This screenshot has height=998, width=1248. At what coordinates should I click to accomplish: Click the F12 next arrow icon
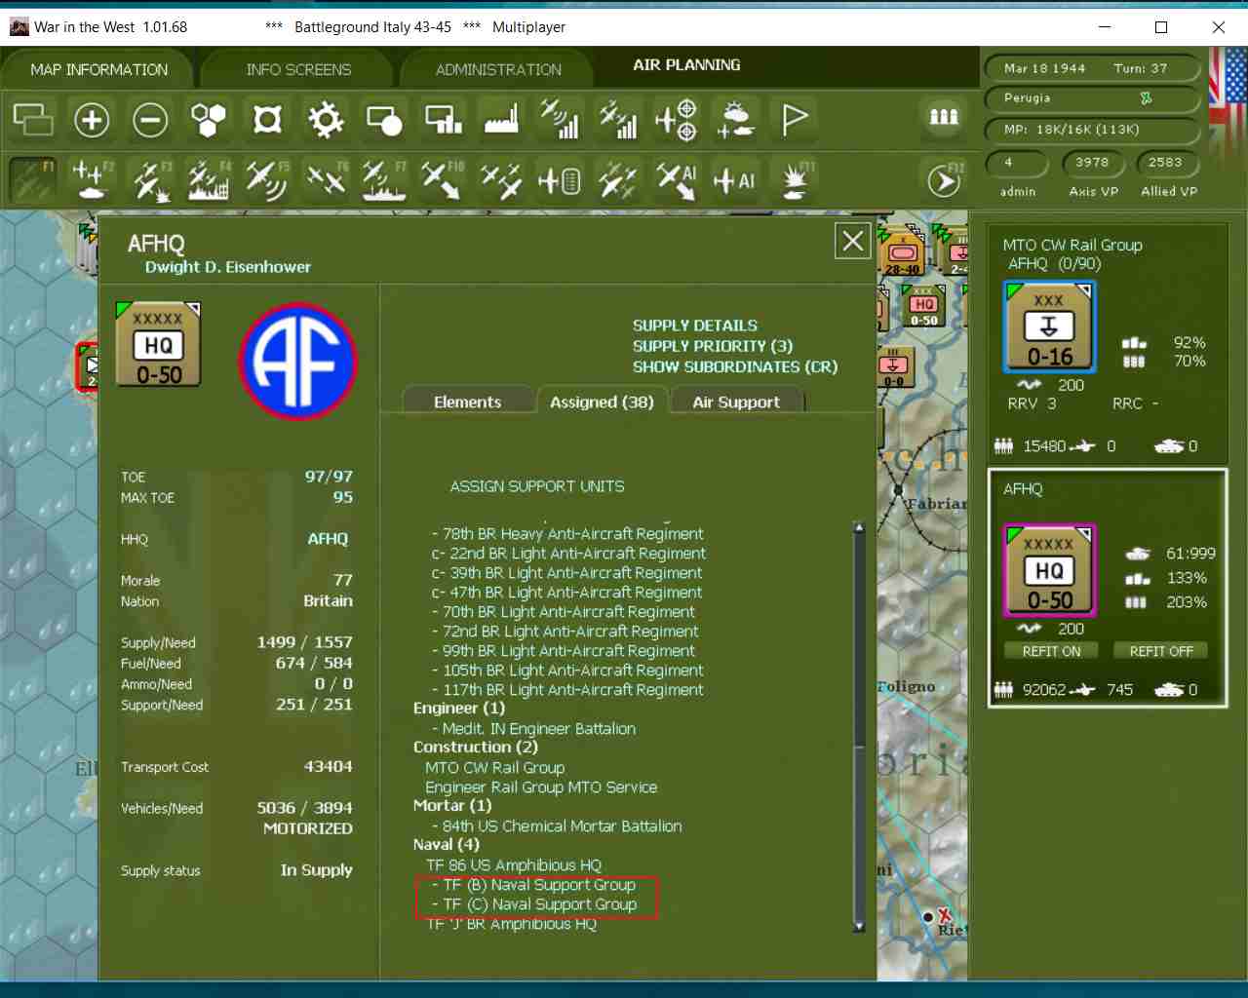click(944, 180)
